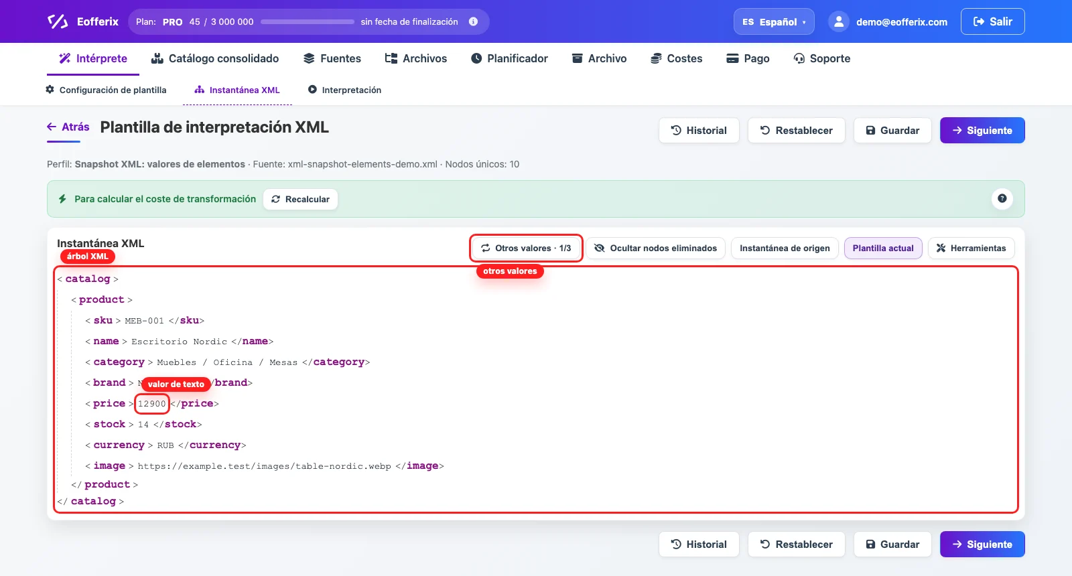This screenshot has height=576, width=1072.
Task: Click the Salir logout button
Action: click(992, 21)
